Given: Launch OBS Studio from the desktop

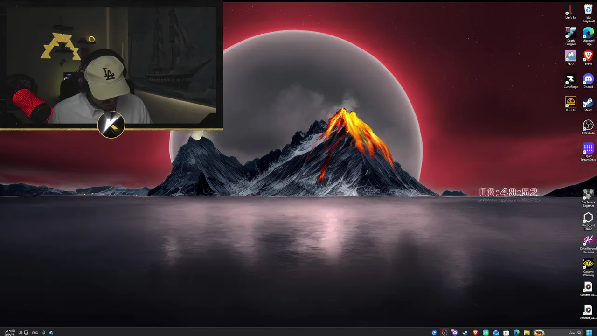Looking at the screenshot, I should [x=588, y=127].
